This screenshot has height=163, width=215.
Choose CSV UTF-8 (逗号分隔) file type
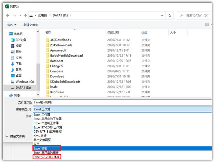[122, 132]
